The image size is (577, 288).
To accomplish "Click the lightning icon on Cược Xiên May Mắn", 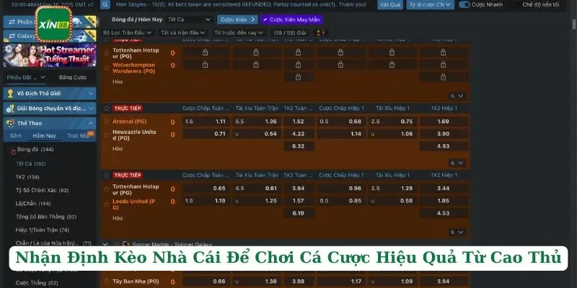I will tap(265, 19).
